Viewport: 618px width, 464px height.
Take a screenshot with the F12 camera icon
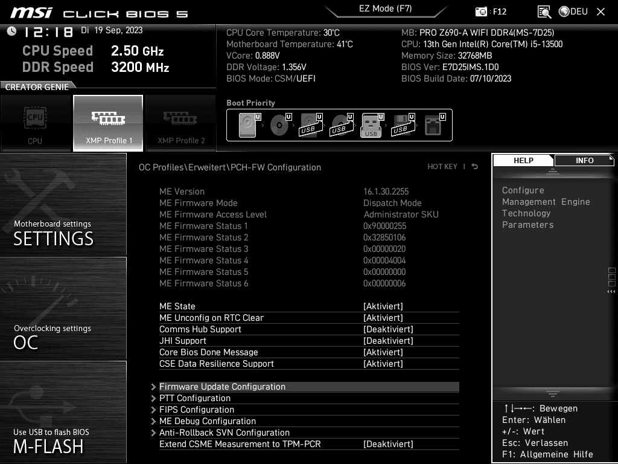pyautogui.click(x=481, y=11)
